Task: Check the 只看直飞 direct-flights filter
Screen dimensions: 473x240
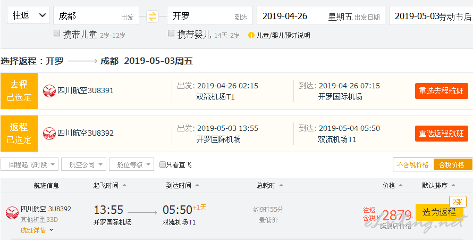Action: [x=163, y=164]
